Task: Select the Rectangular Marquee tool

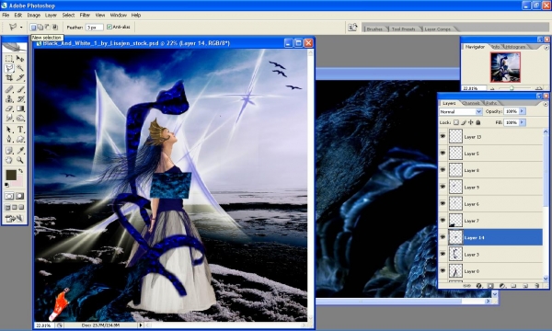Action: [x=9, y=59]
